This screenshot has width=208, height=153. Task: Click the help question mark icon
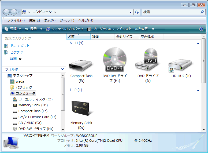click(x=201, y=29)
